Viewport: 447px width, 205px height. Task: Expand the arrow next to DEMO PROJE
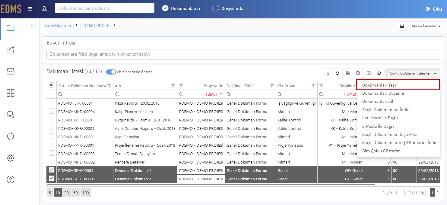tap(115, 26)
